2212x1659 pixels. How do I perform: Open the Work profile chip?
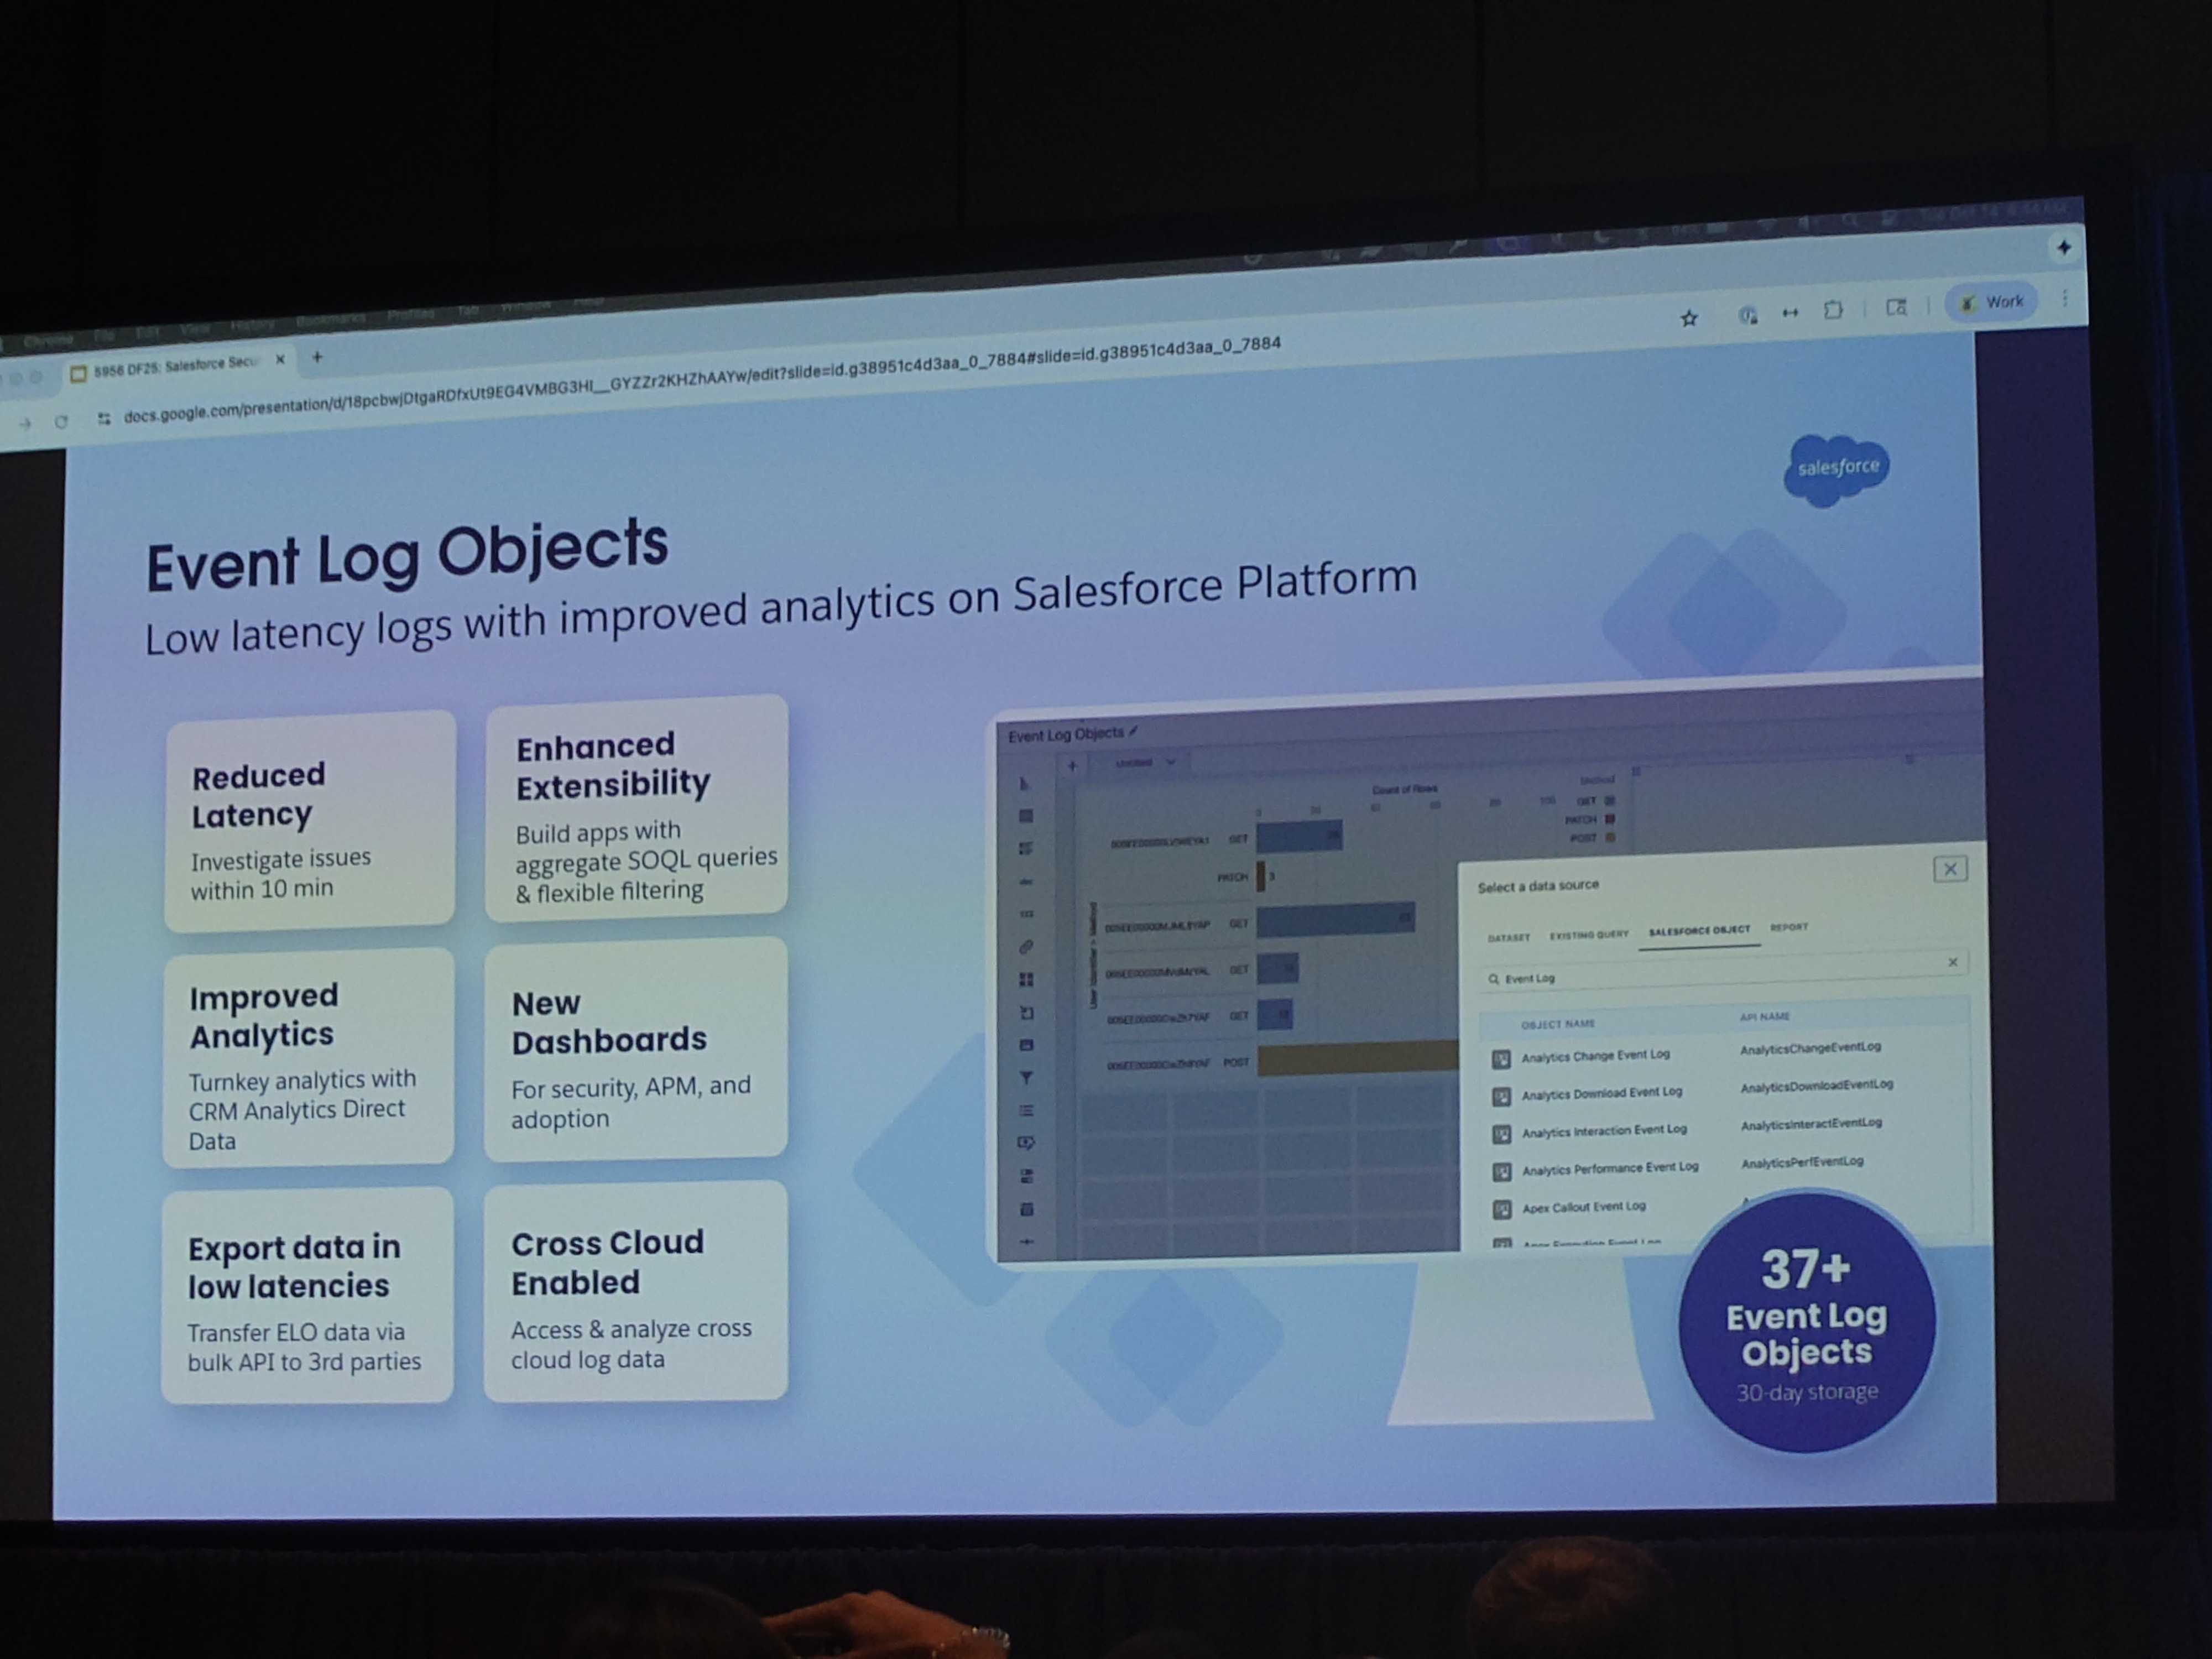[x=1992, y=302]
